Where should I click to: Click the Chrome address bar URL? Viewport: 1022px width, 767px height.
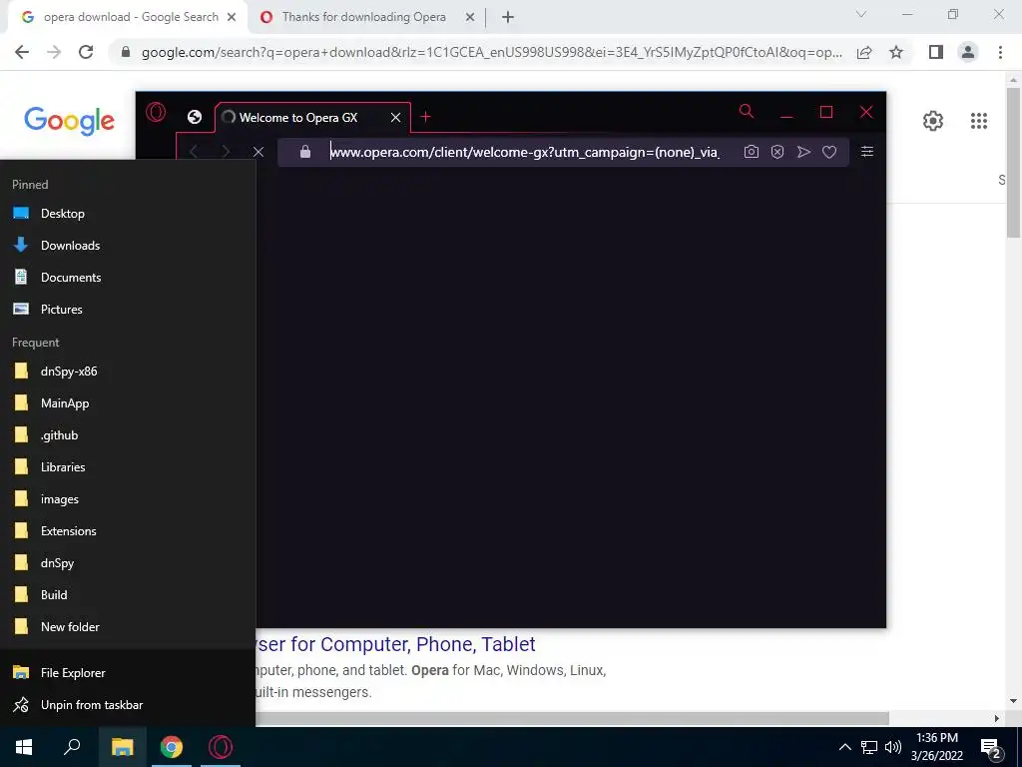pyautogui.click(x=491, y=52)
